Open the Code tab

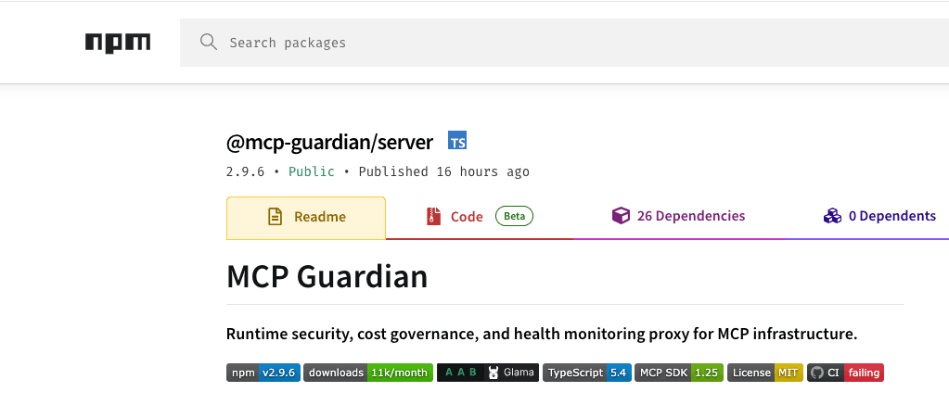(480, 218)
